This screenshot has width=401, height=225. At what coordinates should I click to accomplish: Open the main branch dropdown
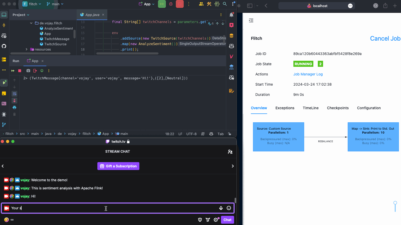click(x=55, y=4)
